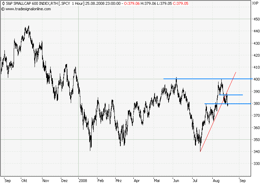263x183 pixels.
Task: Click the 440 price axis label
Action: [x=257, y=31]
